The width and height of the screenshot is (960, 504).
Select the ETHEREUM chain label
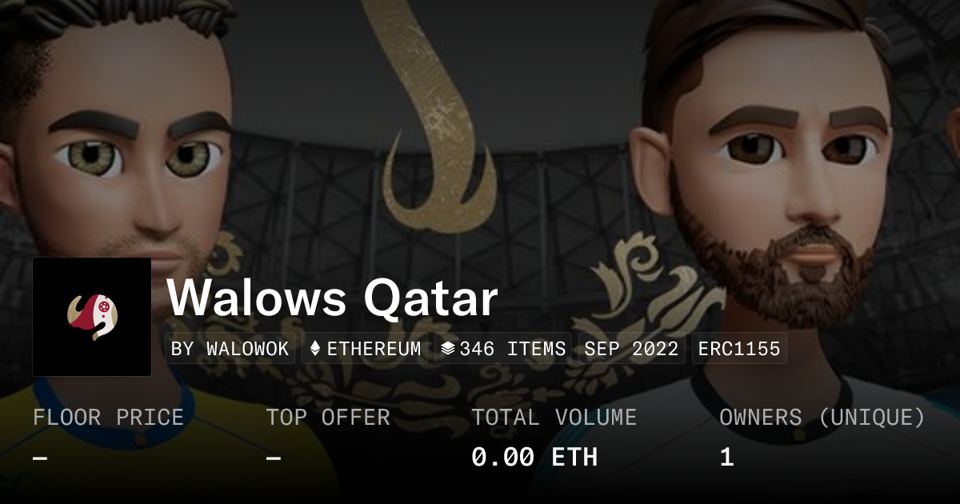pos(374,349)
